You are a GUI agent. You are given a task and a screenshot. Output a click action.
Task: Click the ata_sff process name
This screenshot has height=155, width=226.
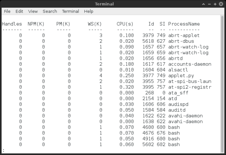(x=178, y=93)
